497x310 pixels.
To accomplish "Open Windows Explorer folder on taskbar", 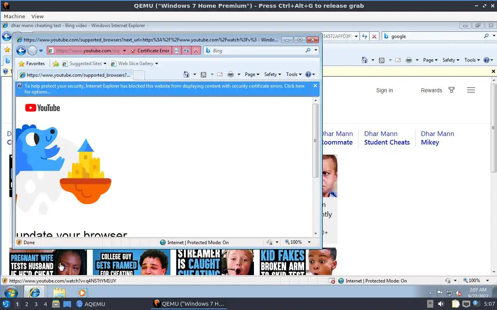I will click(59, 293).
